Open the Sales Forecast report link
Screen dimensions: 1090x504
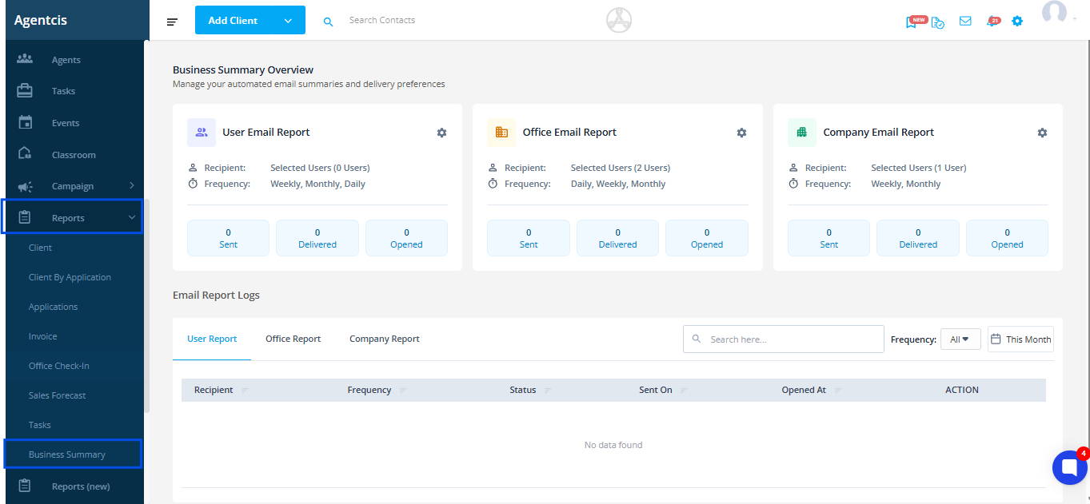[58, 395]
